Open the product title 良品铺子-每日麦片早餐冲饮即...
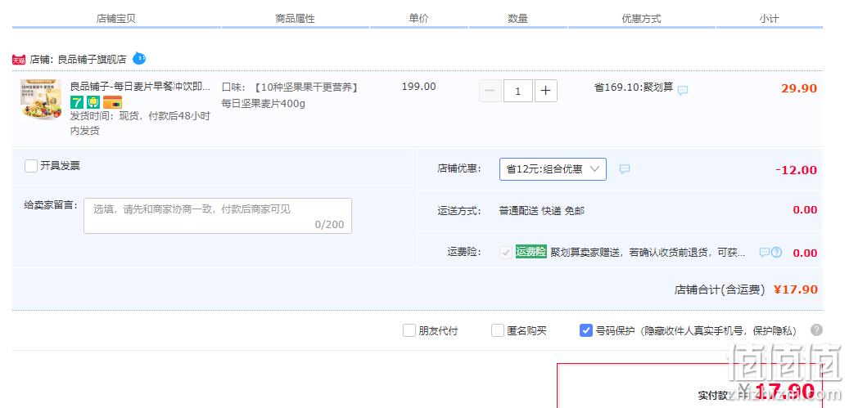Image resolution: width=849 pixels, height=408 pixels. (x=140, y=87)
